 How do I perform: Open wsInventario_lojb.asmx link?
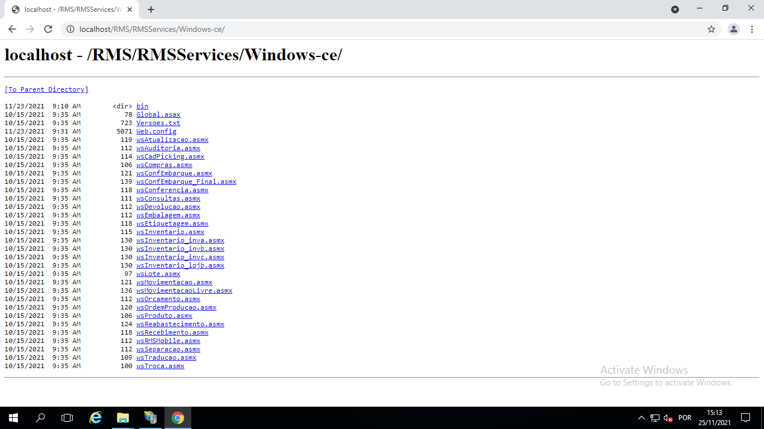tap(180, 265)
